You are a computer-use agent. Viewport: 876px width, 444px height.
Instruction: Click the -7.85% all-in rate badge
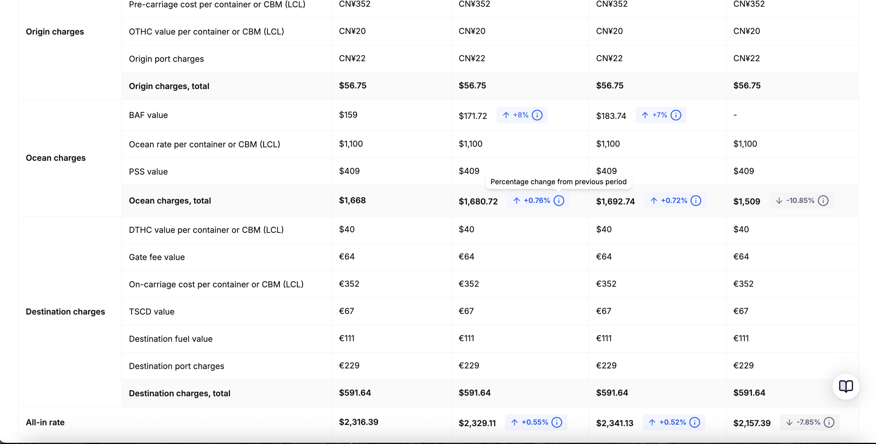point(810,422)
